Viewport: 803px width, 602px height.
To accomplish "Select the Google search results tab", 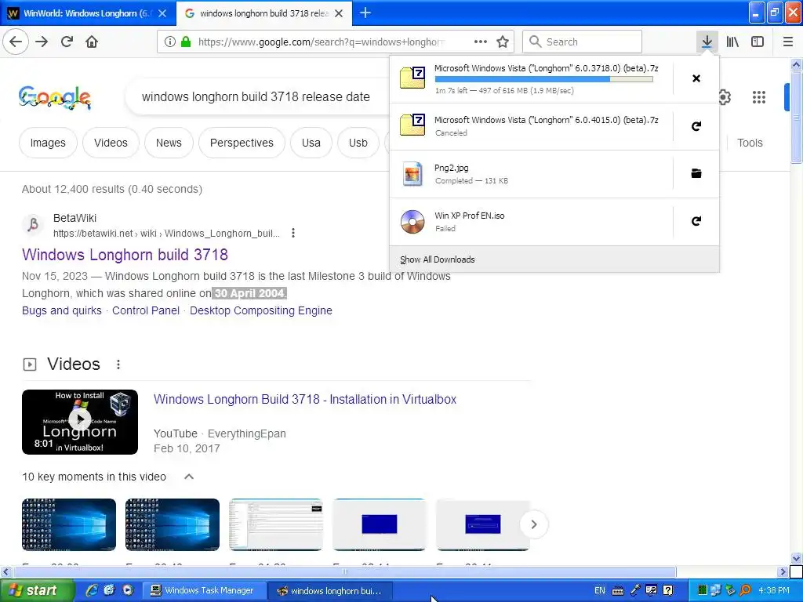I will [x=264, y=13].
